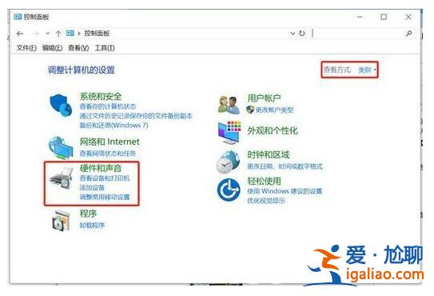Click 查看设备和打印机 link
The height and width of the screenshot is (296, 434).
(x=105, y=178)
